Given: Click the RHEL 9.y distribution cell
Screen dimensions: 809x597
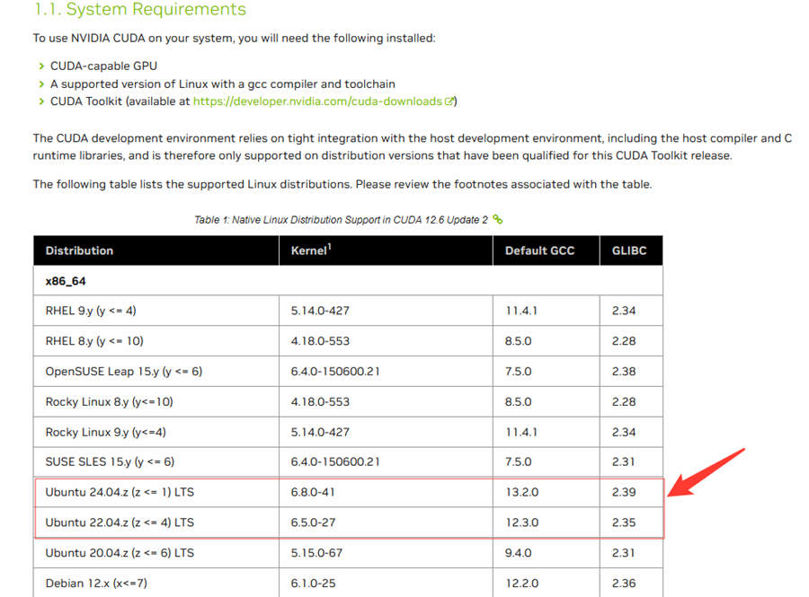Looking at the screenshot, I should click(91, 311).
